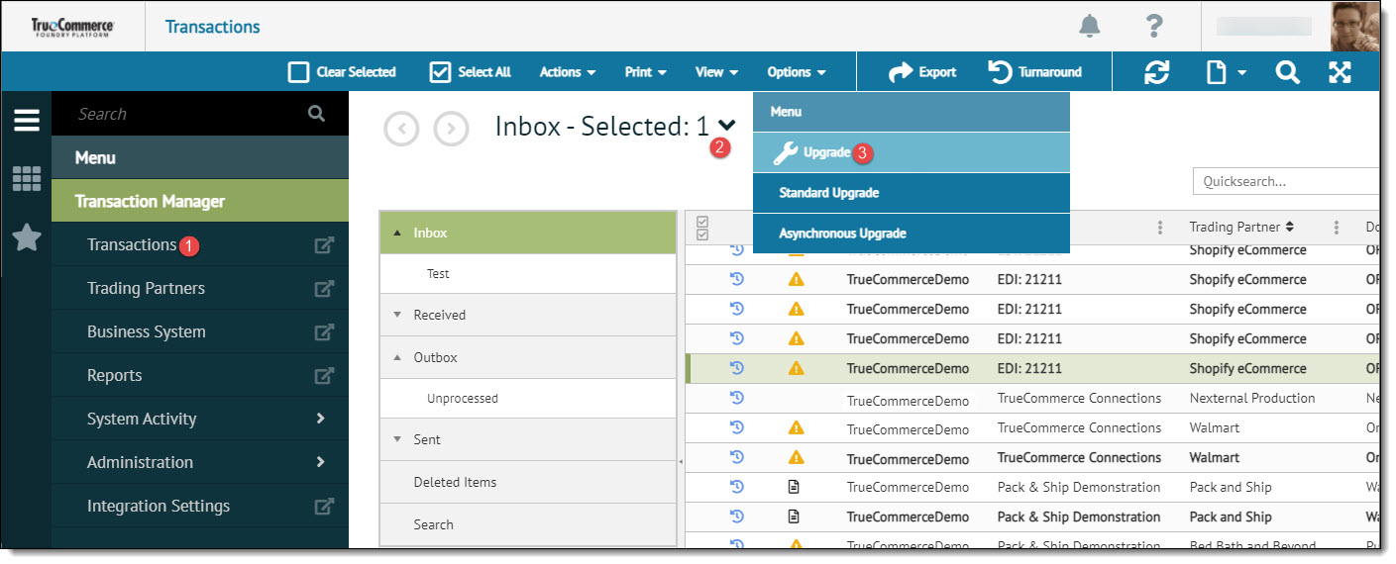Viewport: 1396px width, 564px height.
Task: Click the Turnaround button
Action: [x=1035, y=72]
